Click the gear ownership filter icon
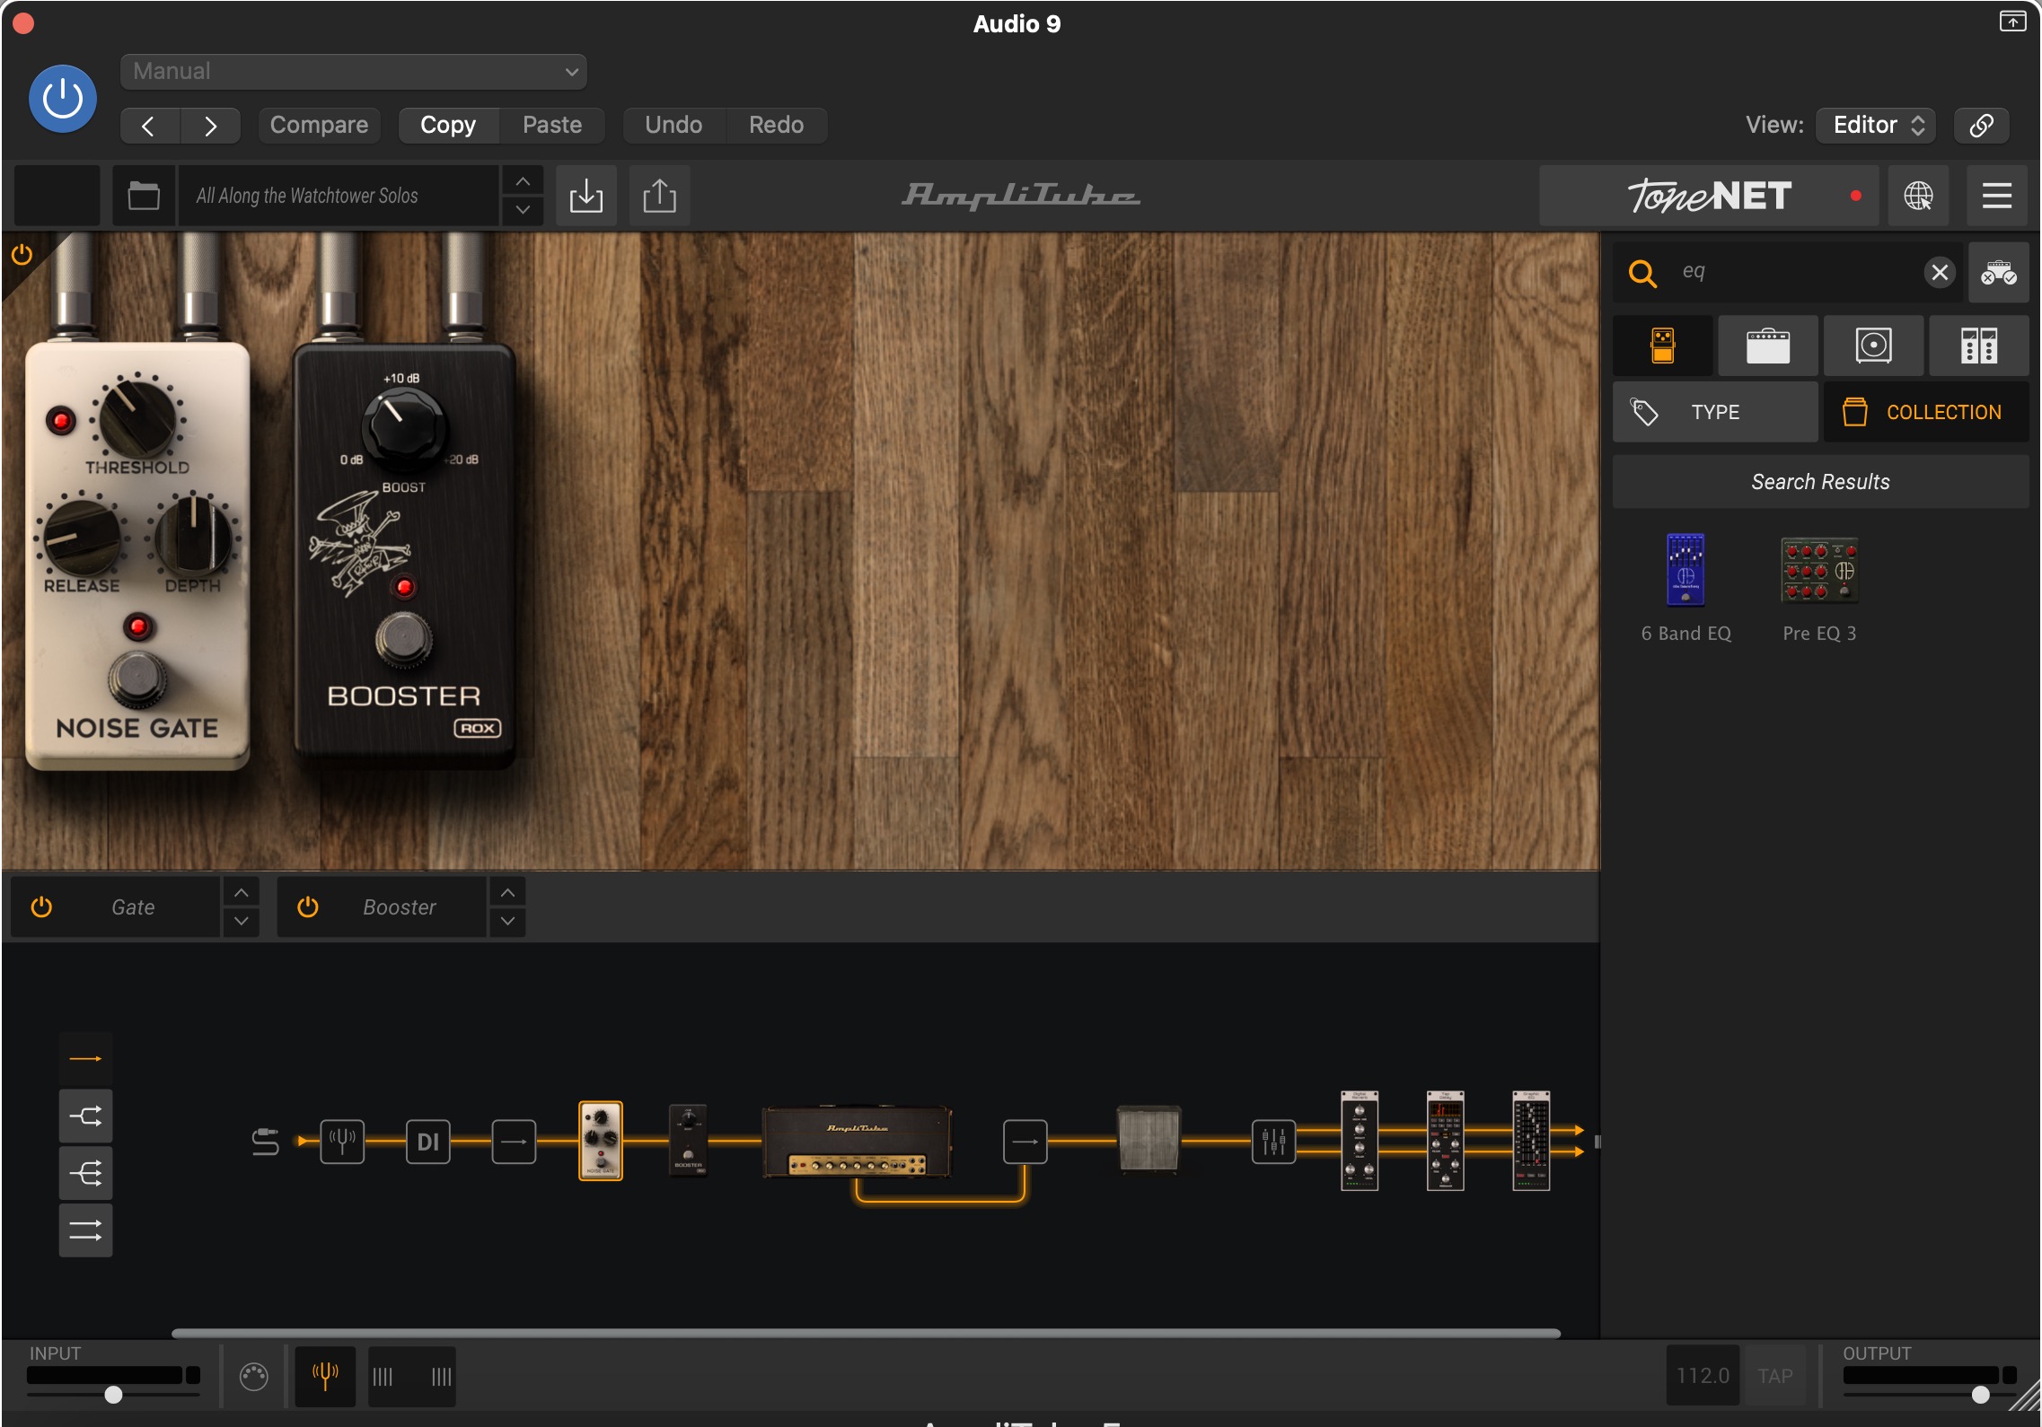The image size is (2042, 1427). tap(1998, 272)
